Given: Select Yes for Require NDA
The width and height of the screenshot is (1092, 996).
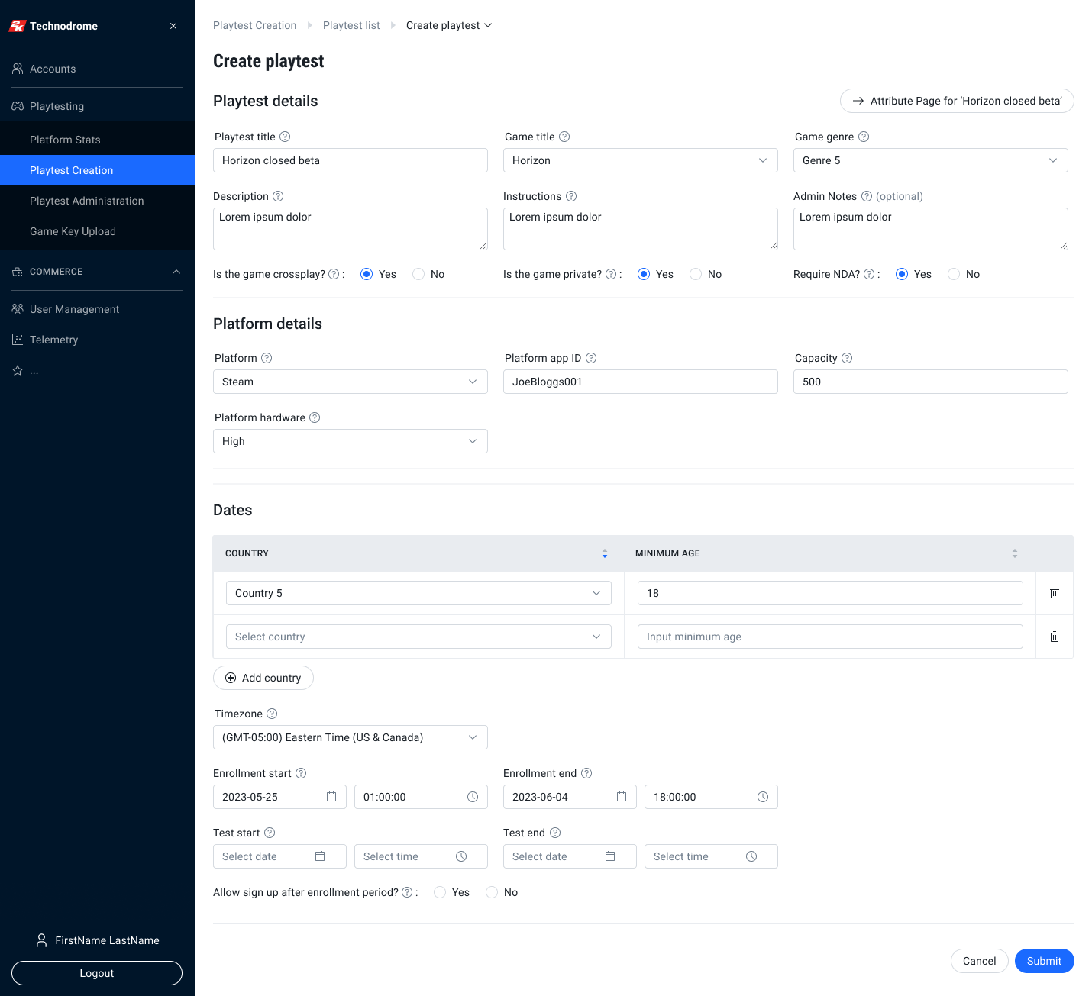Looking at the screenshot, I should coord(902,274).
